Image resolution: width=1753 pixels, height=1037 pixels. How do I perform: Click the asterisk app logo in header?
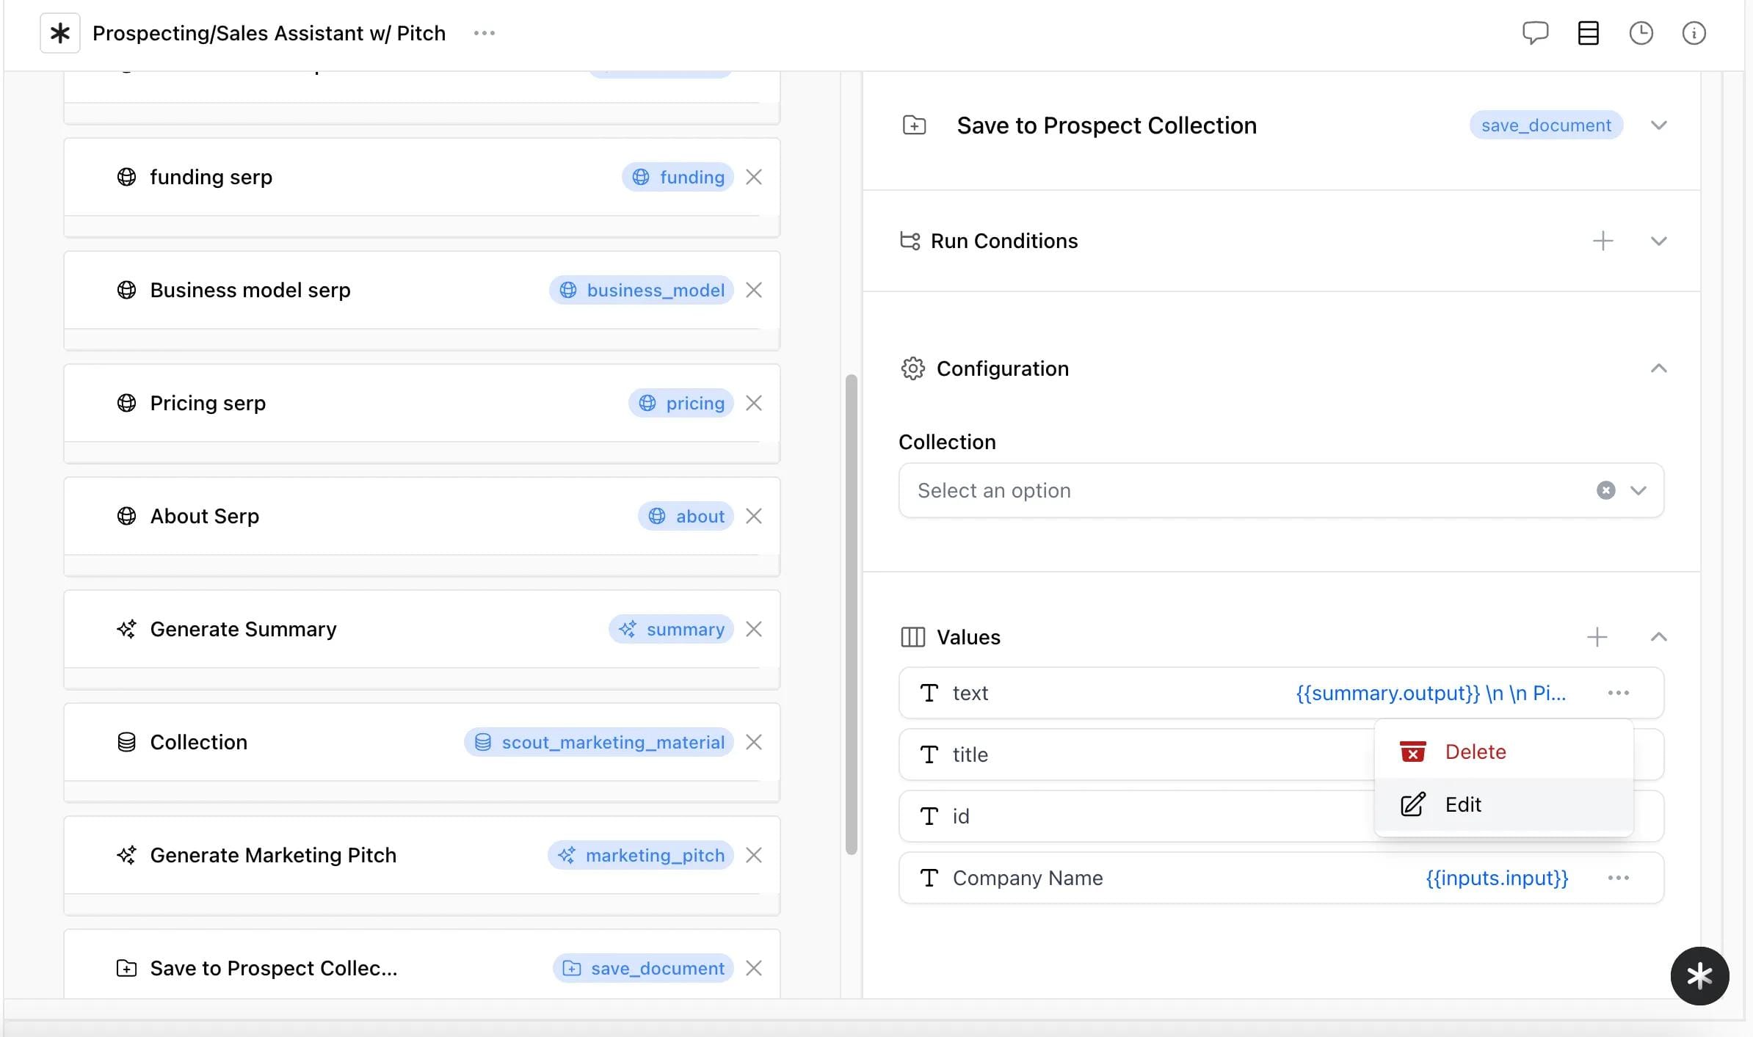[x=59, y=33]
